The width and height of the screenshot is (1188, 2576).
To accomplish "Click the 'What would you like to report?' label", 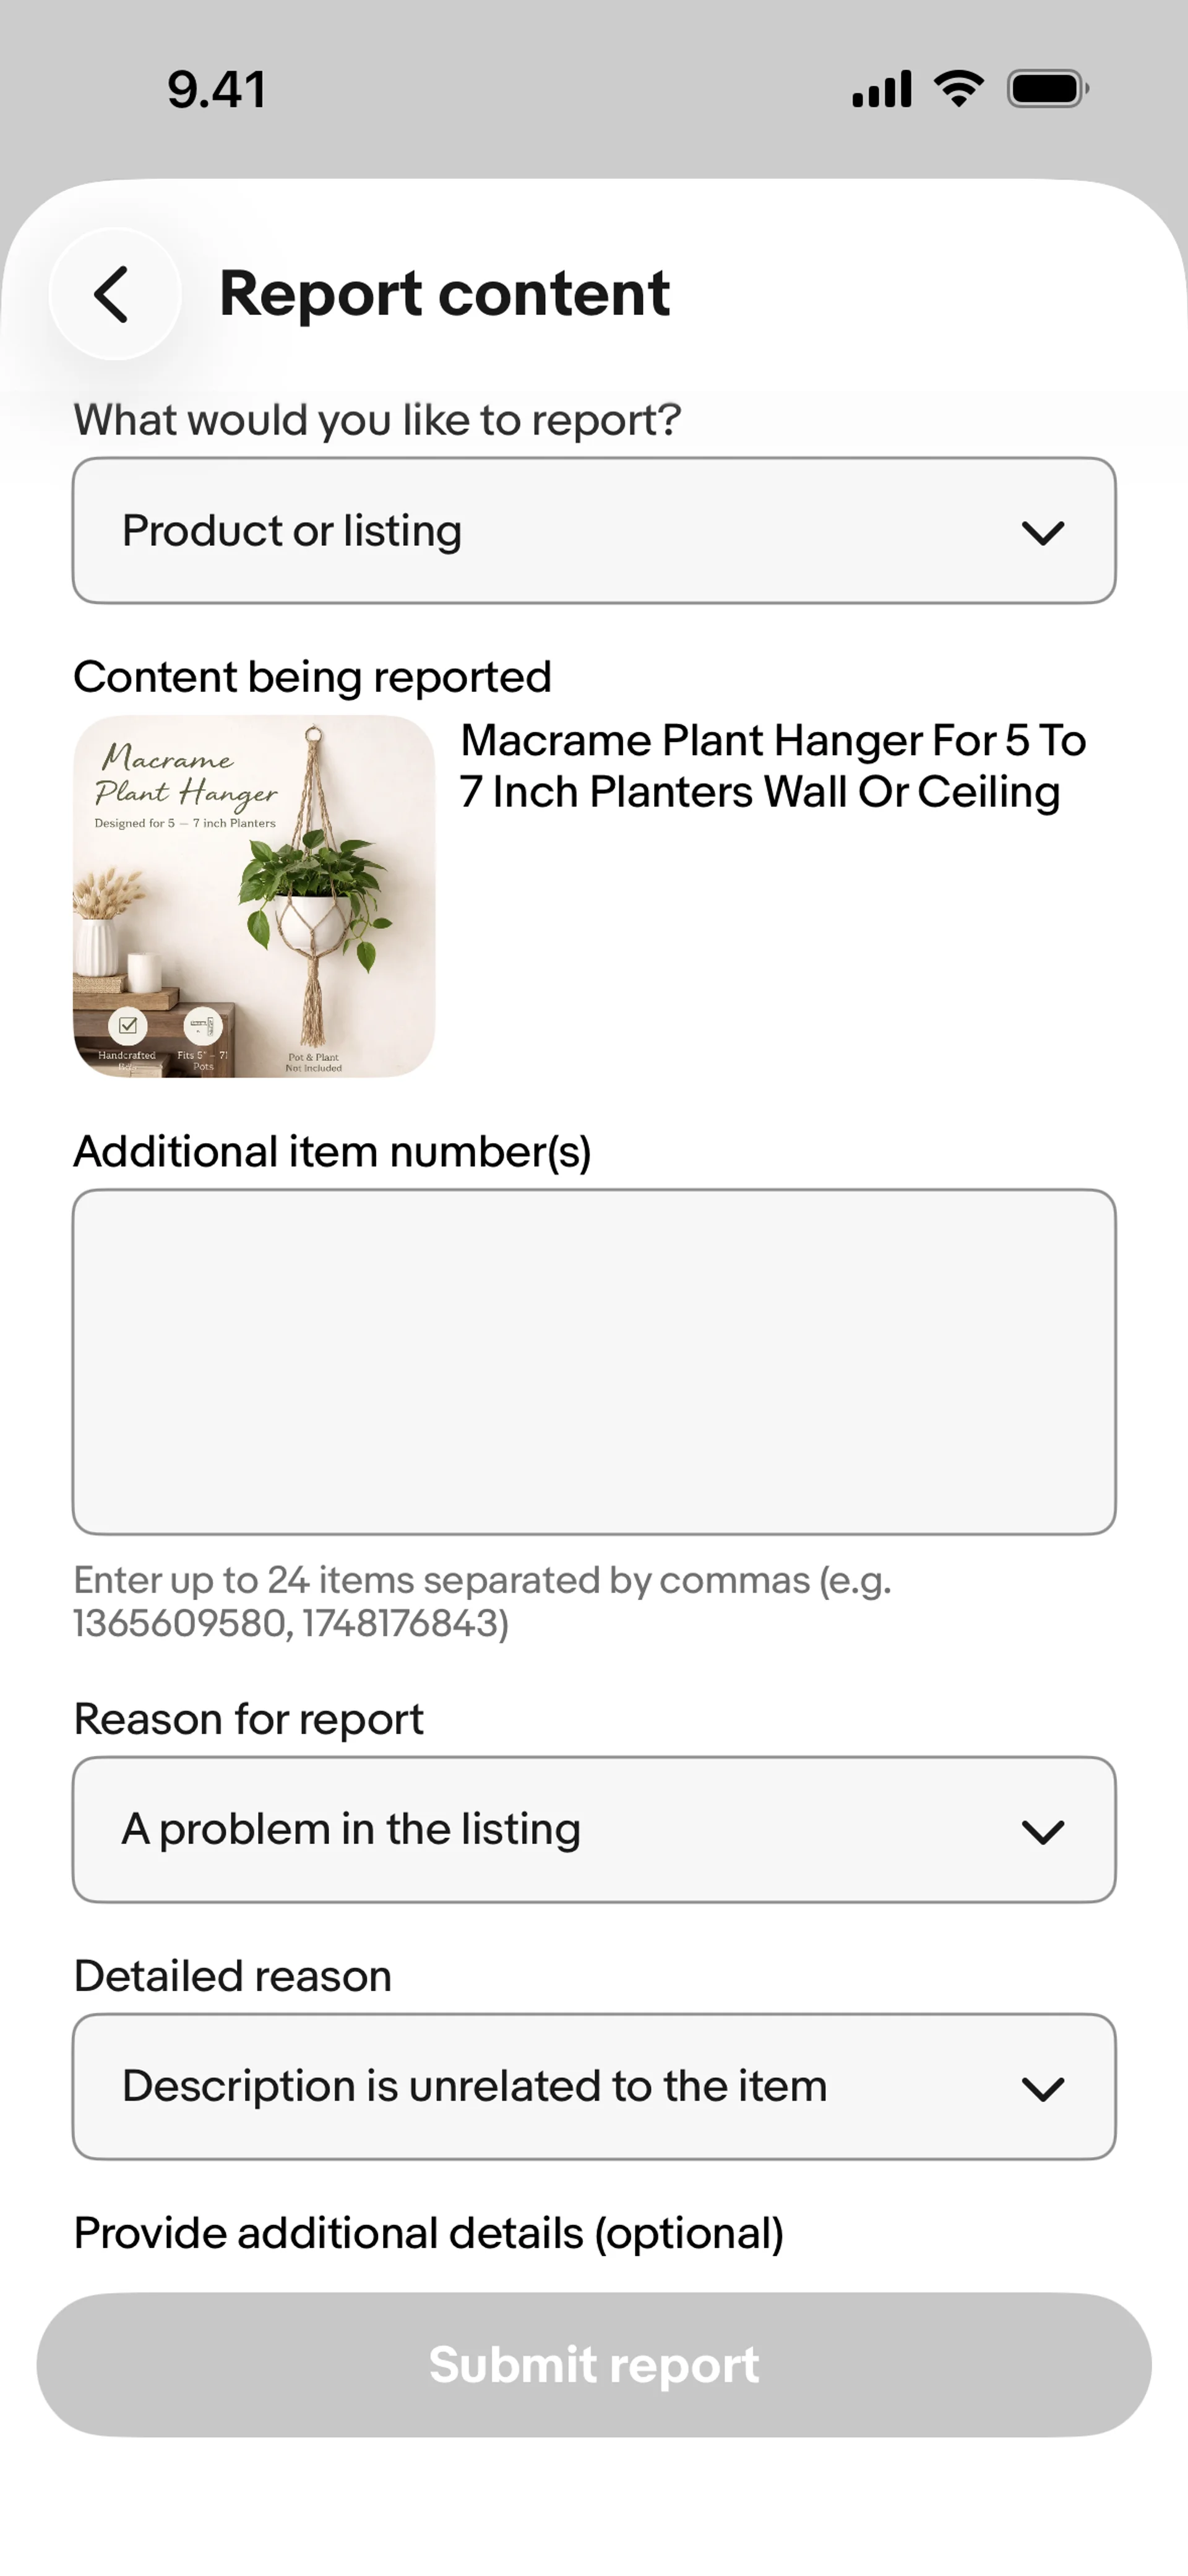I will [377, 420].
